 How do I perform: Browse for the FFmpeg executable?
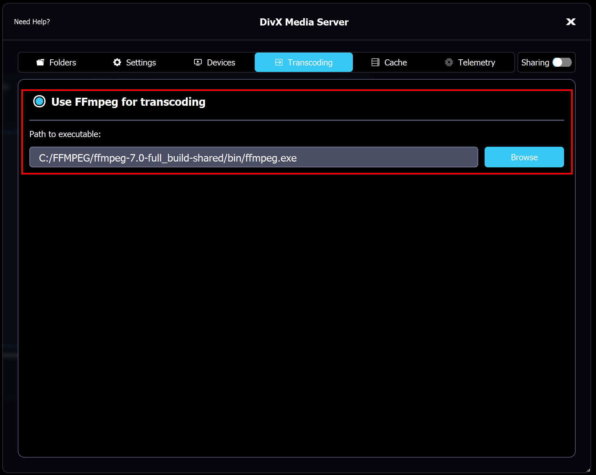[x=524, y=157]
